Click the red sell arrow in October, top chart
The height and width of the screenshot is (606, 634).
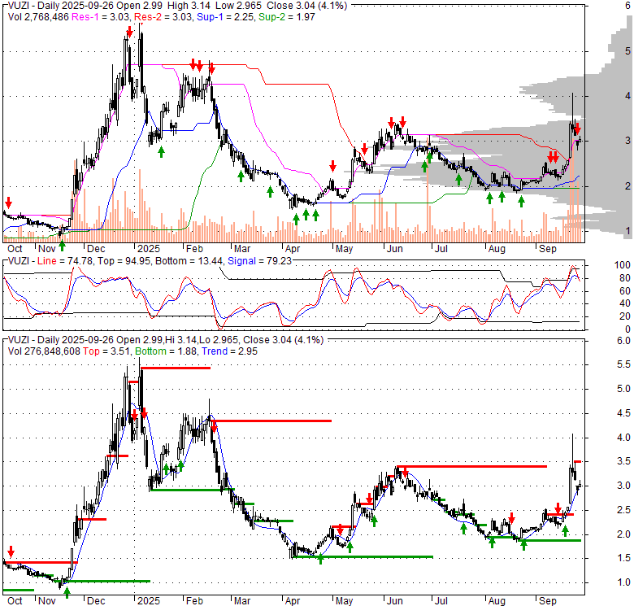coord(8,203)
